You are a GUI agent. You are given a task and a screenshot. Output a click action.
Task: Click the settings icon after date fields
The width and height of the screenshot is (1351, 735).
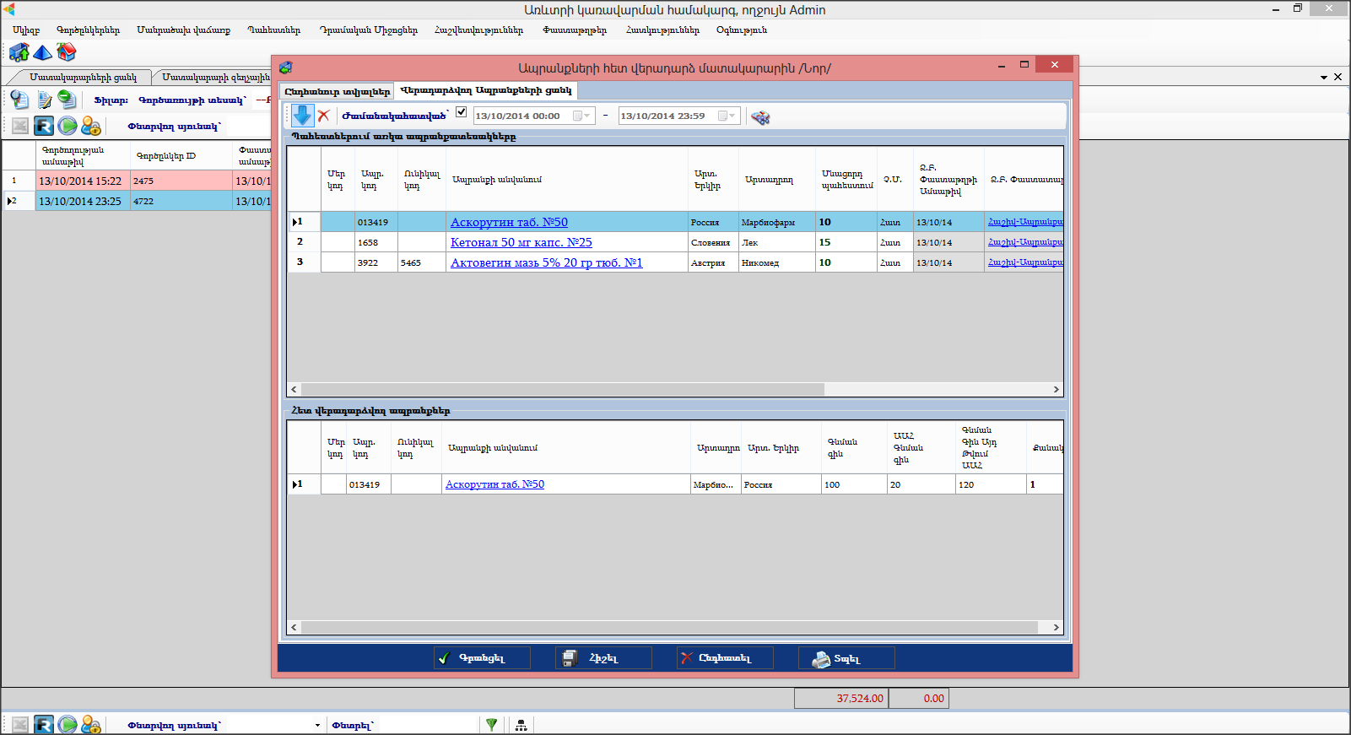point(760,117)
